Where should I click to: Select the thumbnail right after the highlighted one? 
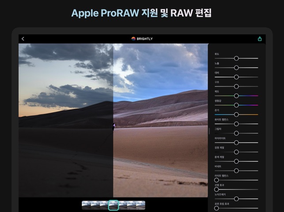[123, 205]
